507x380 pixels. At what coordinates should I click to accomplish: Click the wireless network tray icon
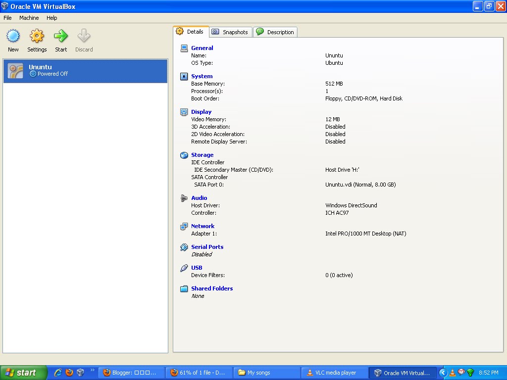coord(470,373)
